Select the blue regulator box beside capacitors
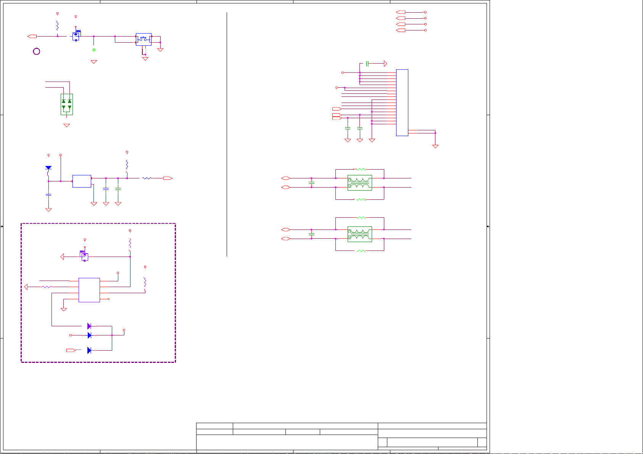Viewport: 643px width, 454px height. pos(82,181)
